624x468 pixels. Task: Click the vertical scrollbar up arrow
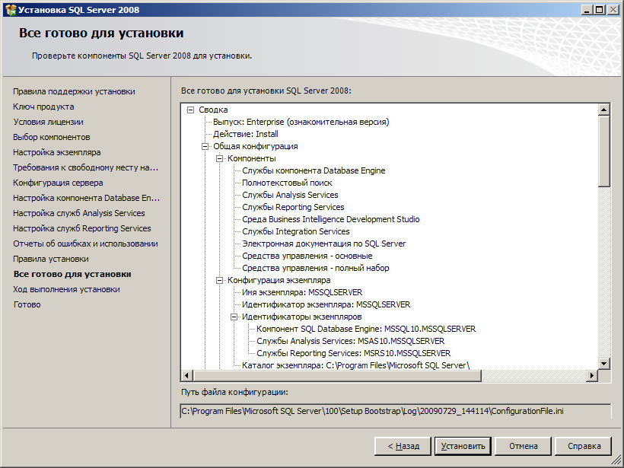(x=603, y=110)
